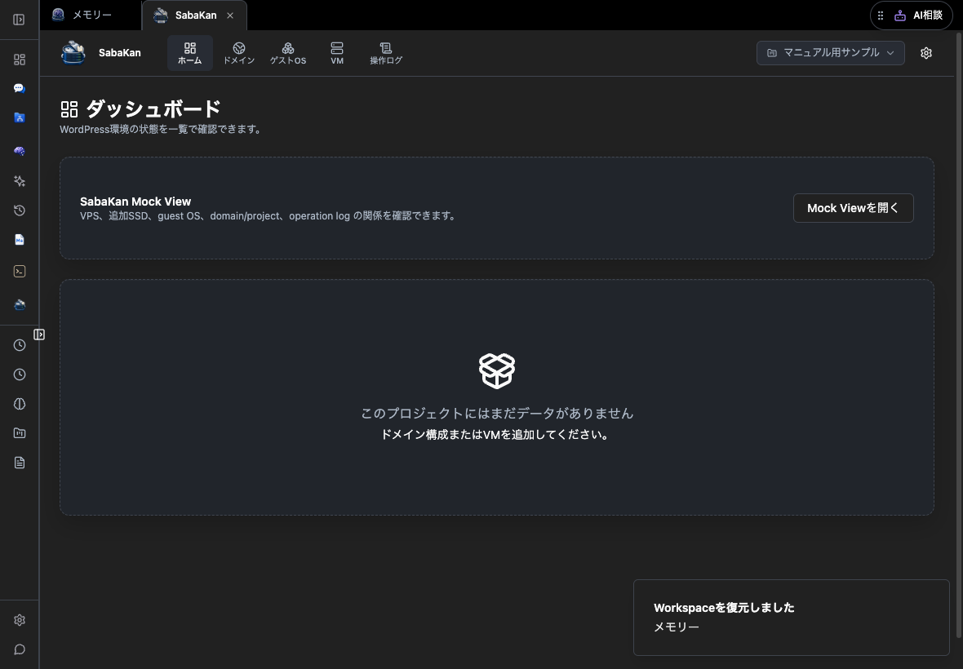963x669 pixels.
Task: Open the chat bubbles icon in sidebar
Action: (x=19, y=88)
